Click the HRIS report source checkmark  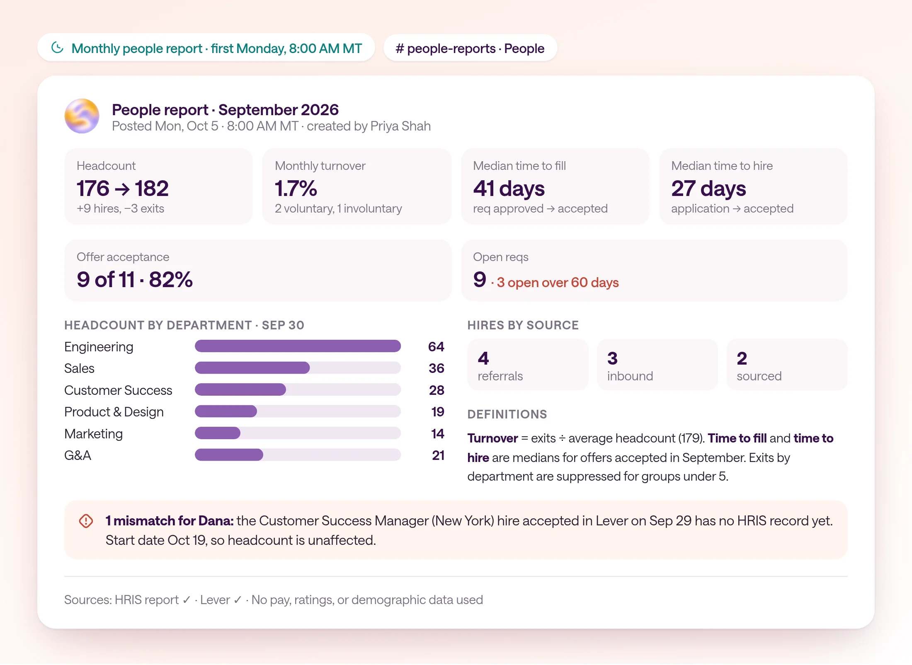187,600
